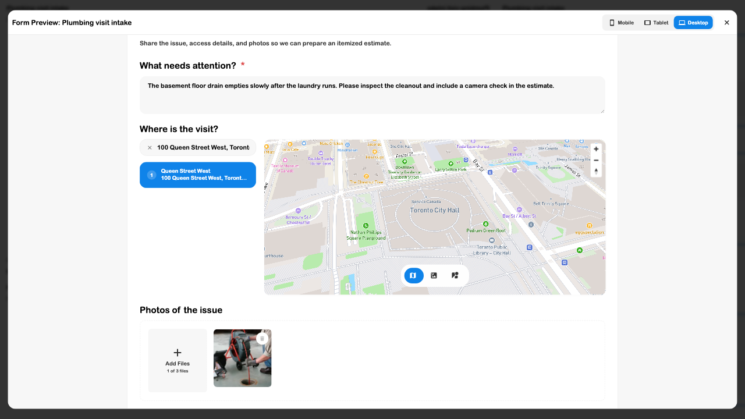Image resolution: width=745 pixels, height=419 pixels.
Task: Delete the uploaded drain photo
Action: coord(262,338)
